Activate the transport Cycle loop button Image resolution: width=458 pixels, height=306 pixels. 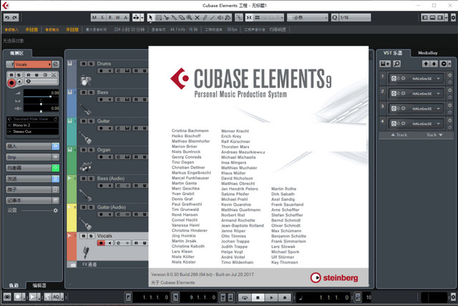click(x=245, y=297)
